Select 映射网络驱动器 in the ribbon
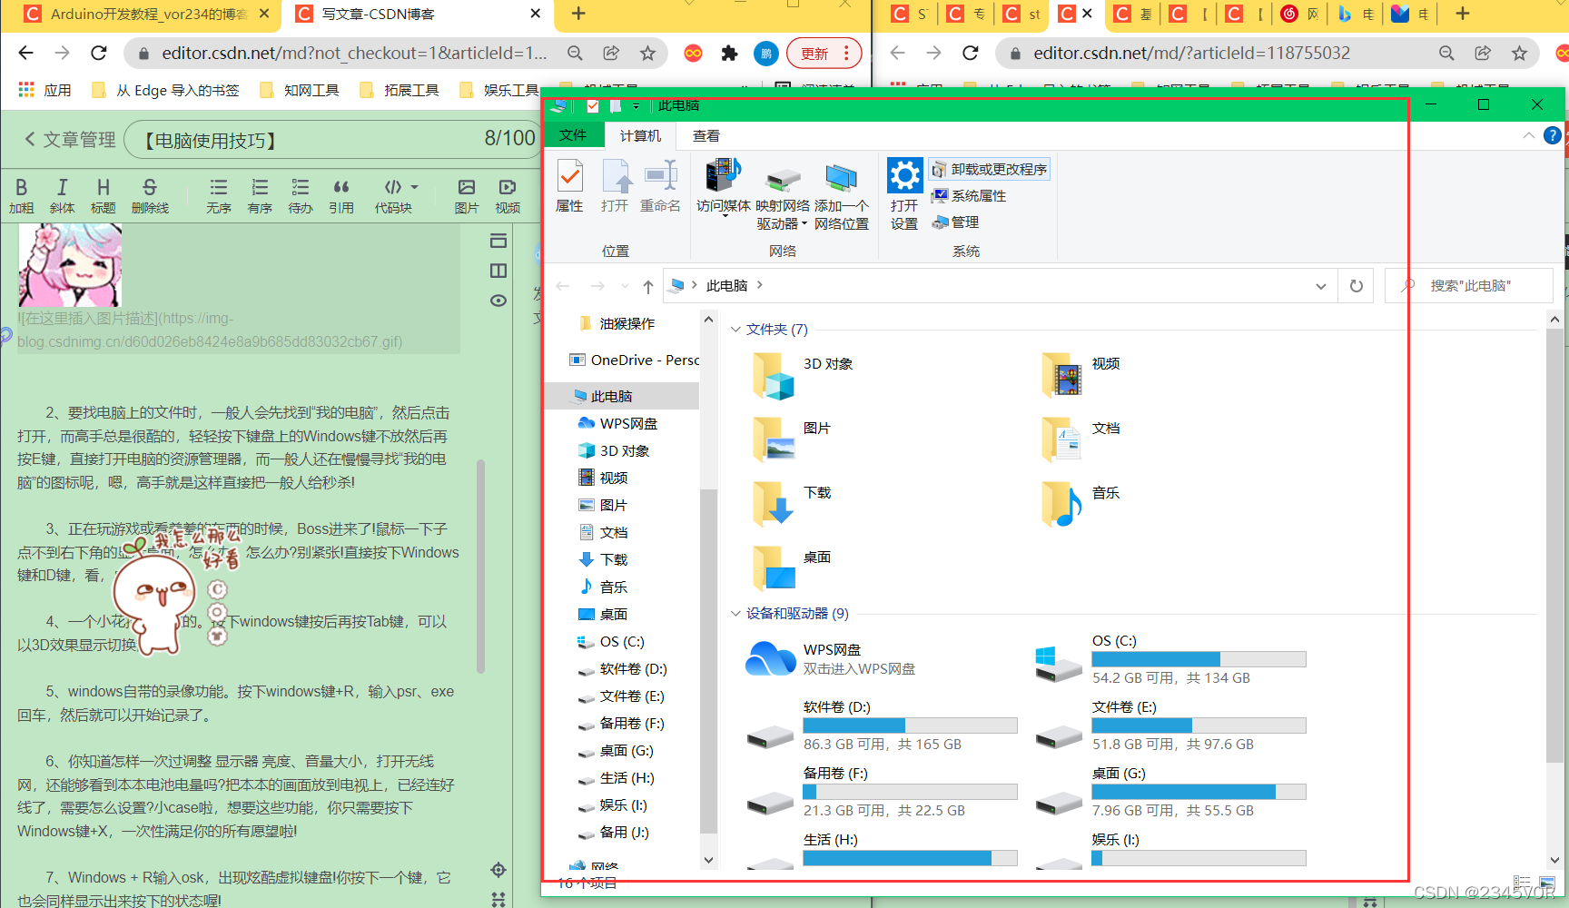1569x908 pixels. [x=781, y=192]
